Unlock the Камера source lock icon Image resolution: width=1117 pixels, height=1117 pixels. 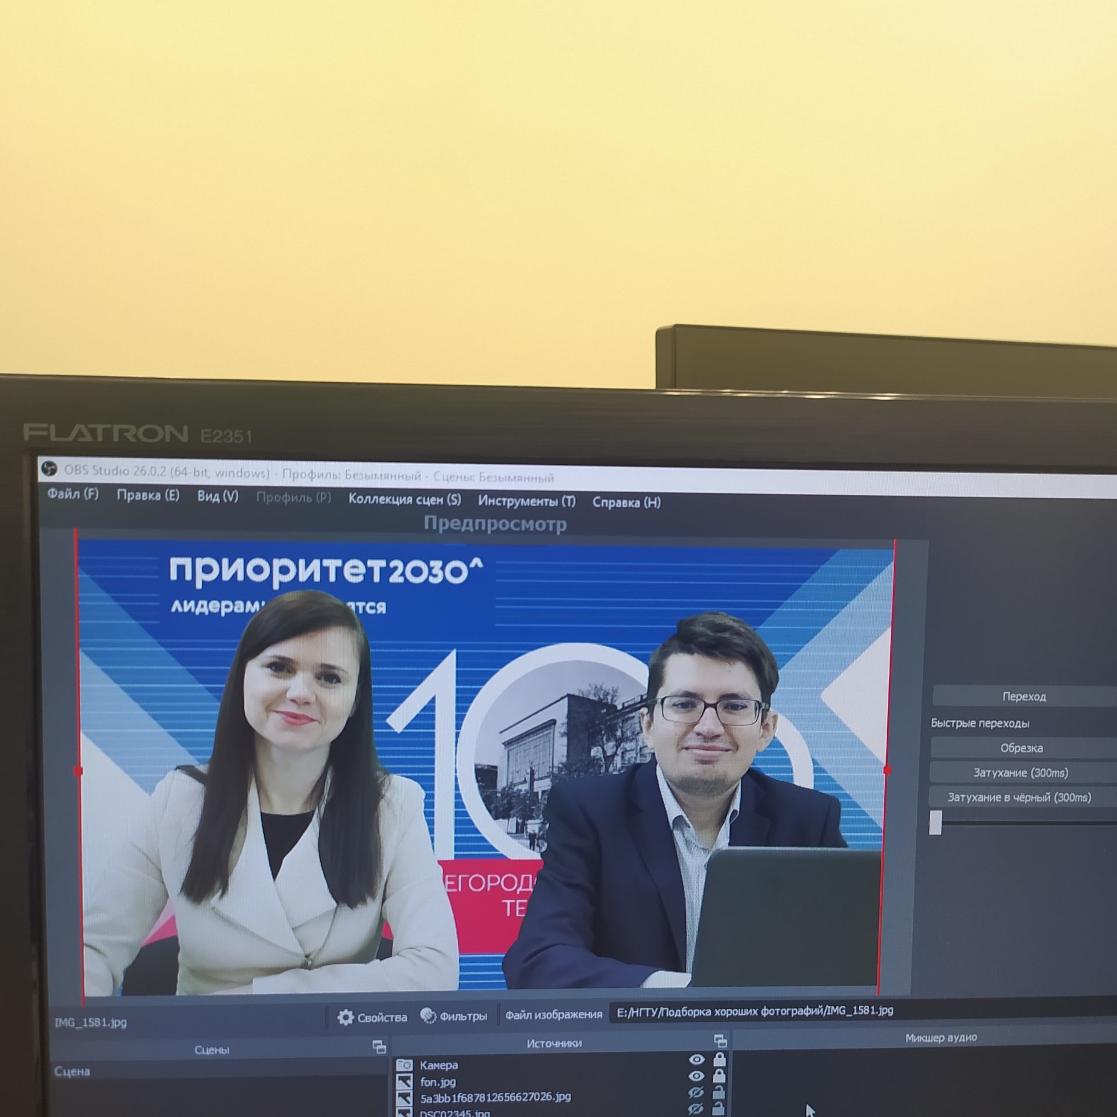[x=720, y=1059]
